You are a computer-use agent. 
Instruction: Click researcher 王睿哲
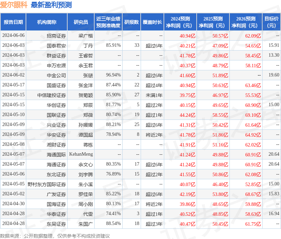[86, 56]
